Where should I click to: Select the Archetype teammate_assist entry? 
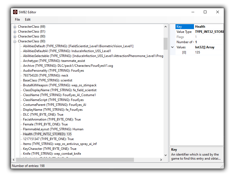tap(54, 61)
